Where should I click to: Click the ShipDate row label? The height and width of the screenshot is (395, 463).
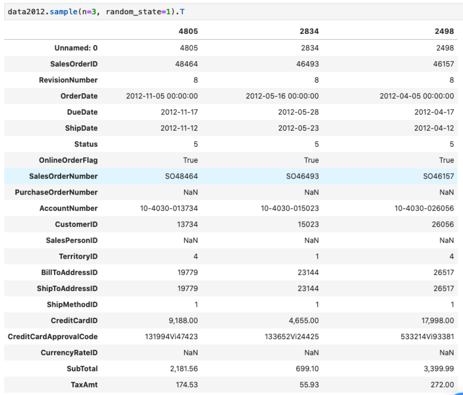(81, 128)
